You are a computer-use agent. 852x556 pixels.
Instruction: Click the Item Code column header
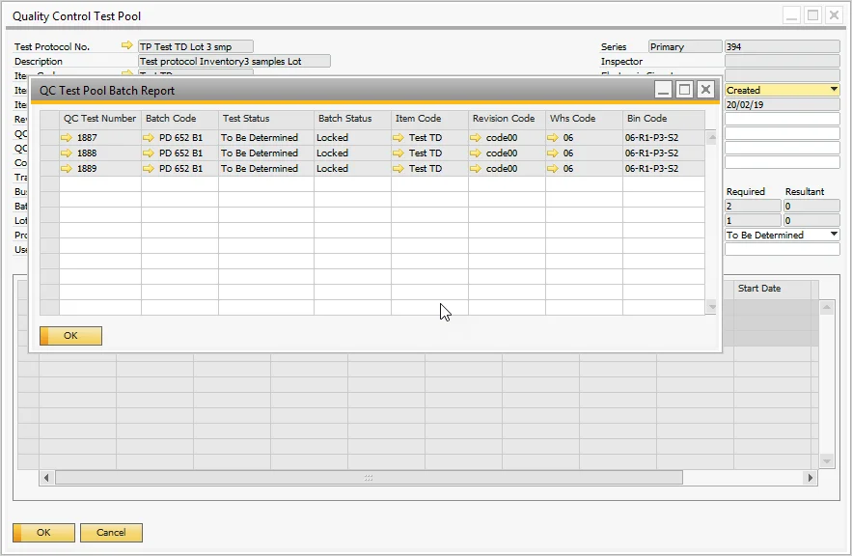click(x=429, y=119)
